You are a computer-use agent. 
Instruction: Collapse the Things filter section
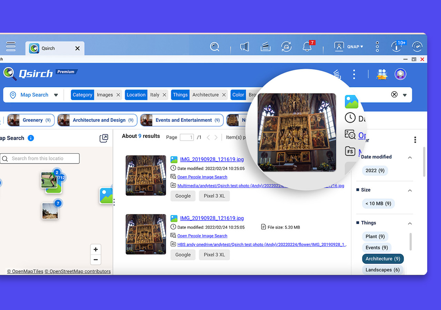tap(410, 224)
